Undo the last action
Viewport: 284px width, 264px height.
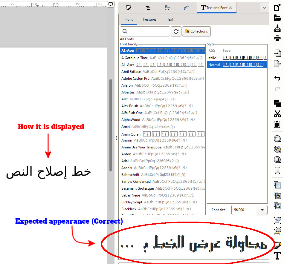point(277,78)
